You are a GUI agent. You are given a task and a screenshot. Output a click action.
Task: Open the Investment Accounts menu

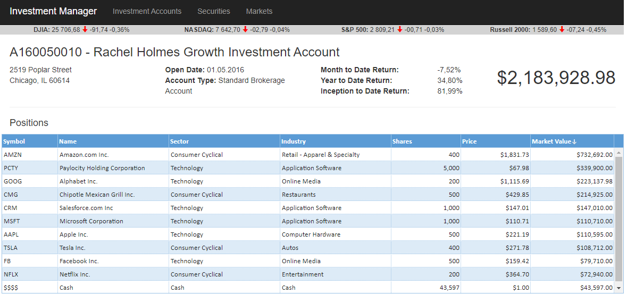point(147,11)
